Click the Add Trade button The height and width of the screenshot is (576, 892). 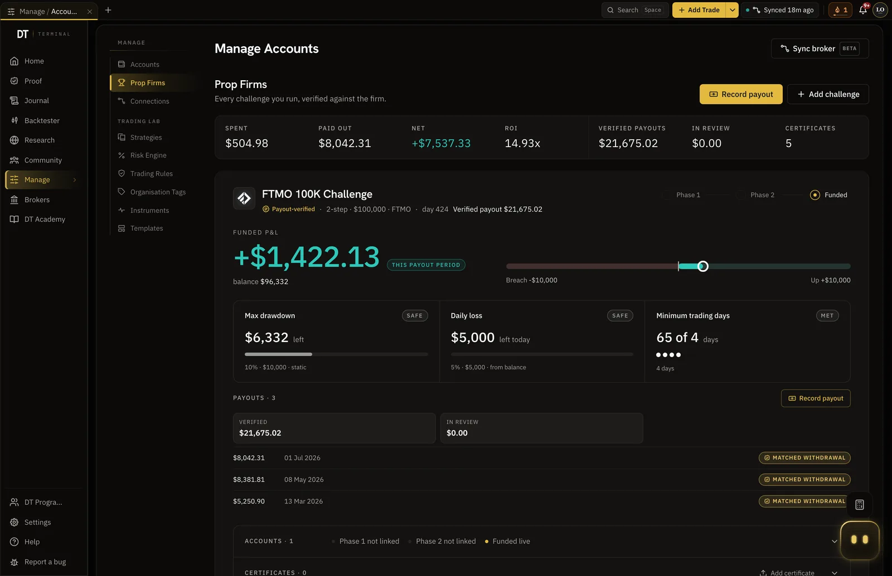tap(699, 10)
